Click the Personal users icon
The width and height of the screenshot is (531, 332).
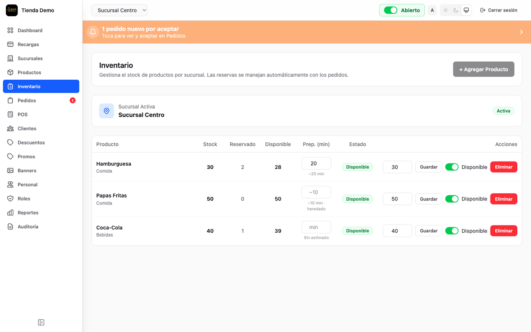pyautogui.click(x=10, y=185)
